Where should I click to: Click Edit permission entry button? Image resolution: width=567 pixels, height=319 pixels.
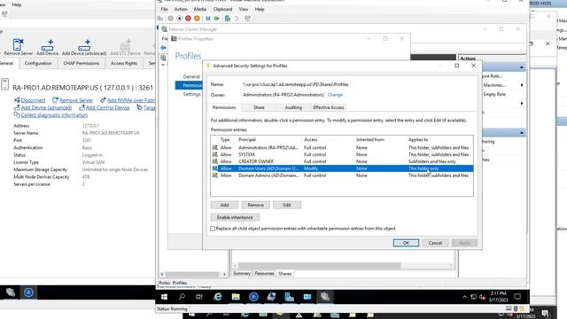click(287, 205)
